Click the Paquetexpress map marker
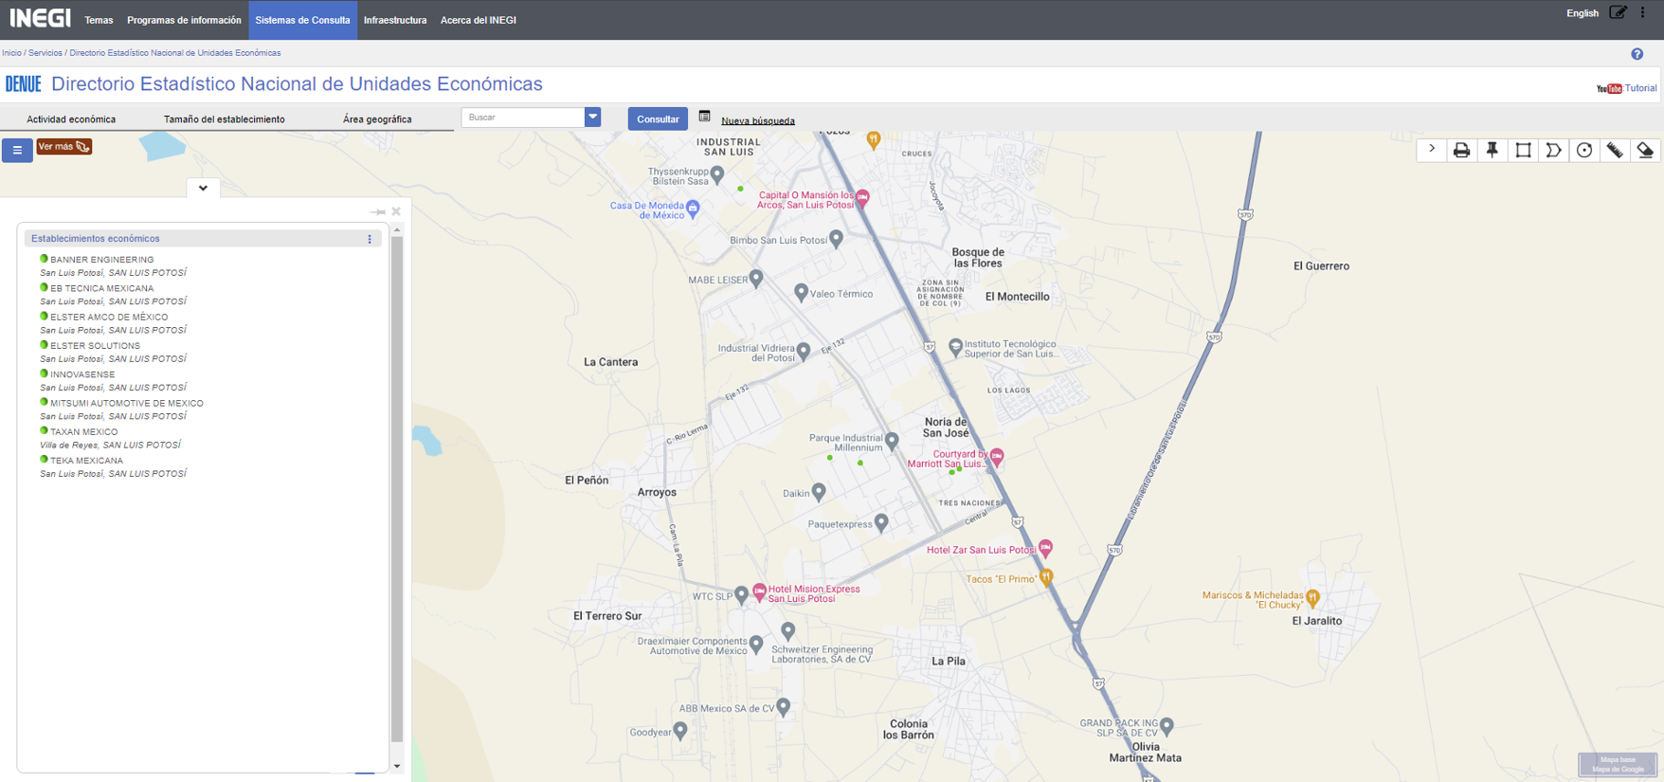The image size is (1664, 782). coord(881,521)
